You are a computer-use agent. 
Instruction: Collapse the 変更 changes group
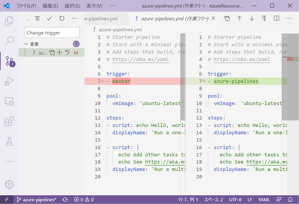tap(26, 44)
